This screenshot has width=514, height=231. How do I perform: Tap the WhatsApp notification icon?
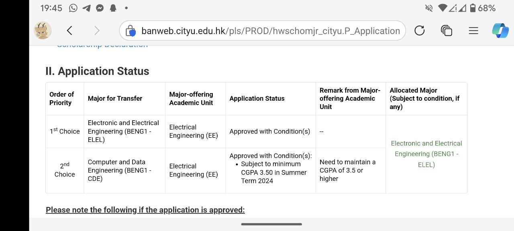(x=73, y=8)
